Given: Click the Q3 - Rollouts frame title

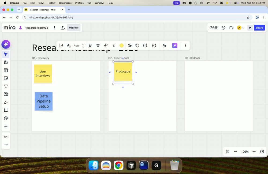Looking at the screenshot, I should click(x=192, y=58).
